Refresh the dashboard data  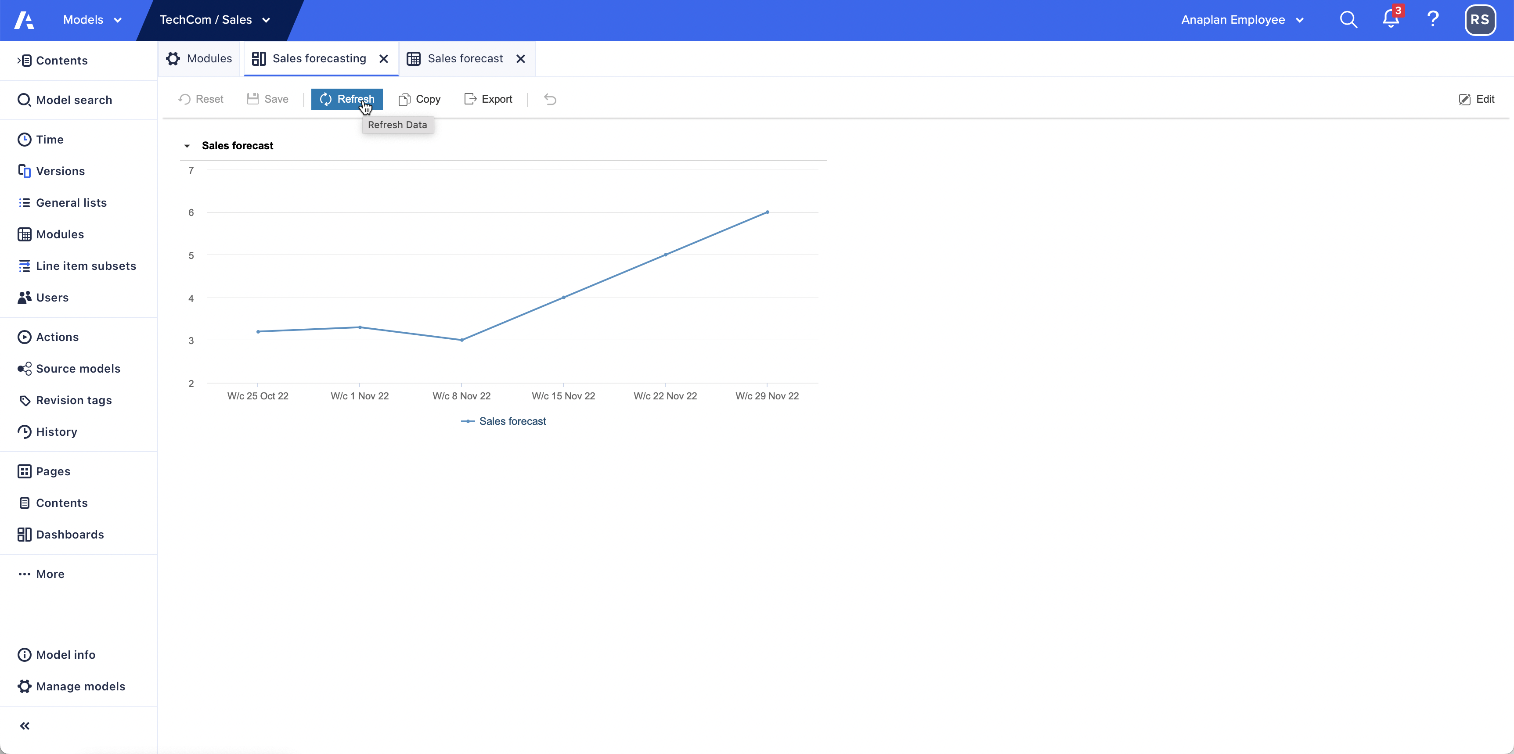pyautogui.click(x=347, y=99)
